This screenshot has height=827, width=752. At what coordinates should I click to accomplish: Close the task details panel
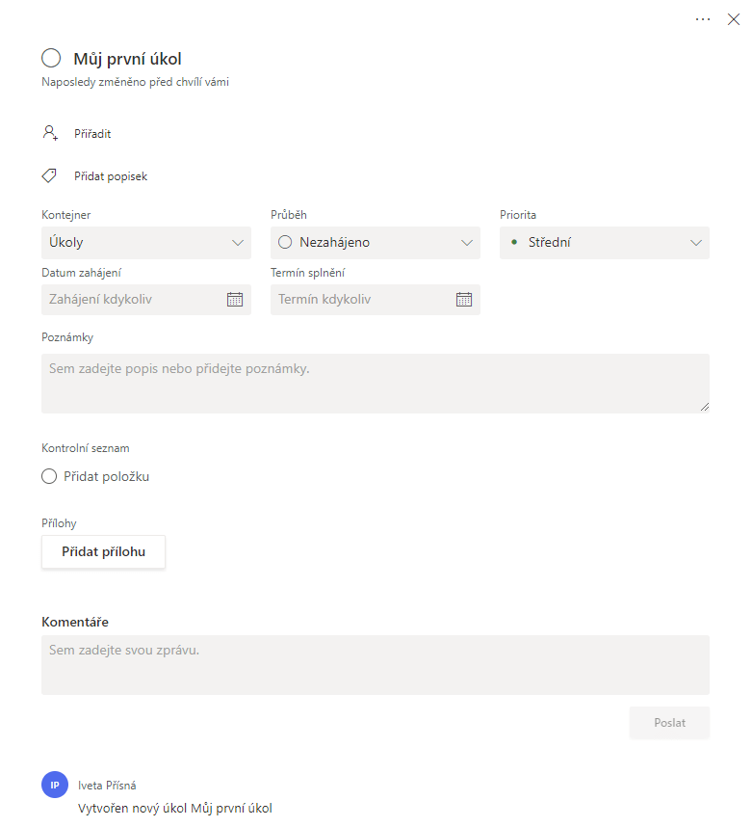click(x=733, y=19)
